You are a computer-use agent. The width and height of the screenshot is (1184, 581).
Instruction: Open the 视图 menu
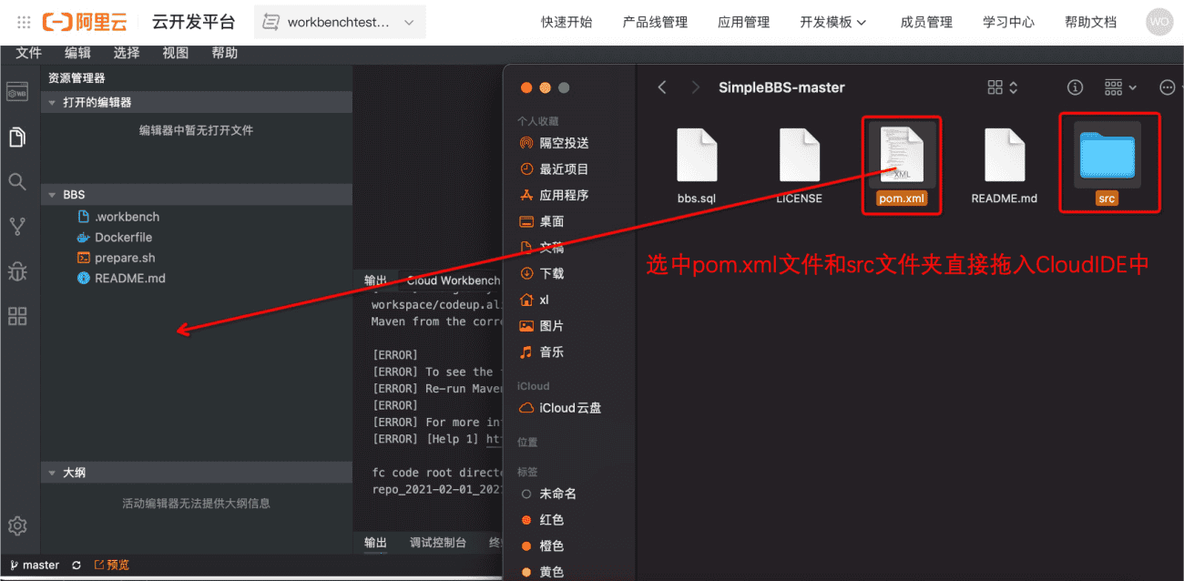pos(176,53)
